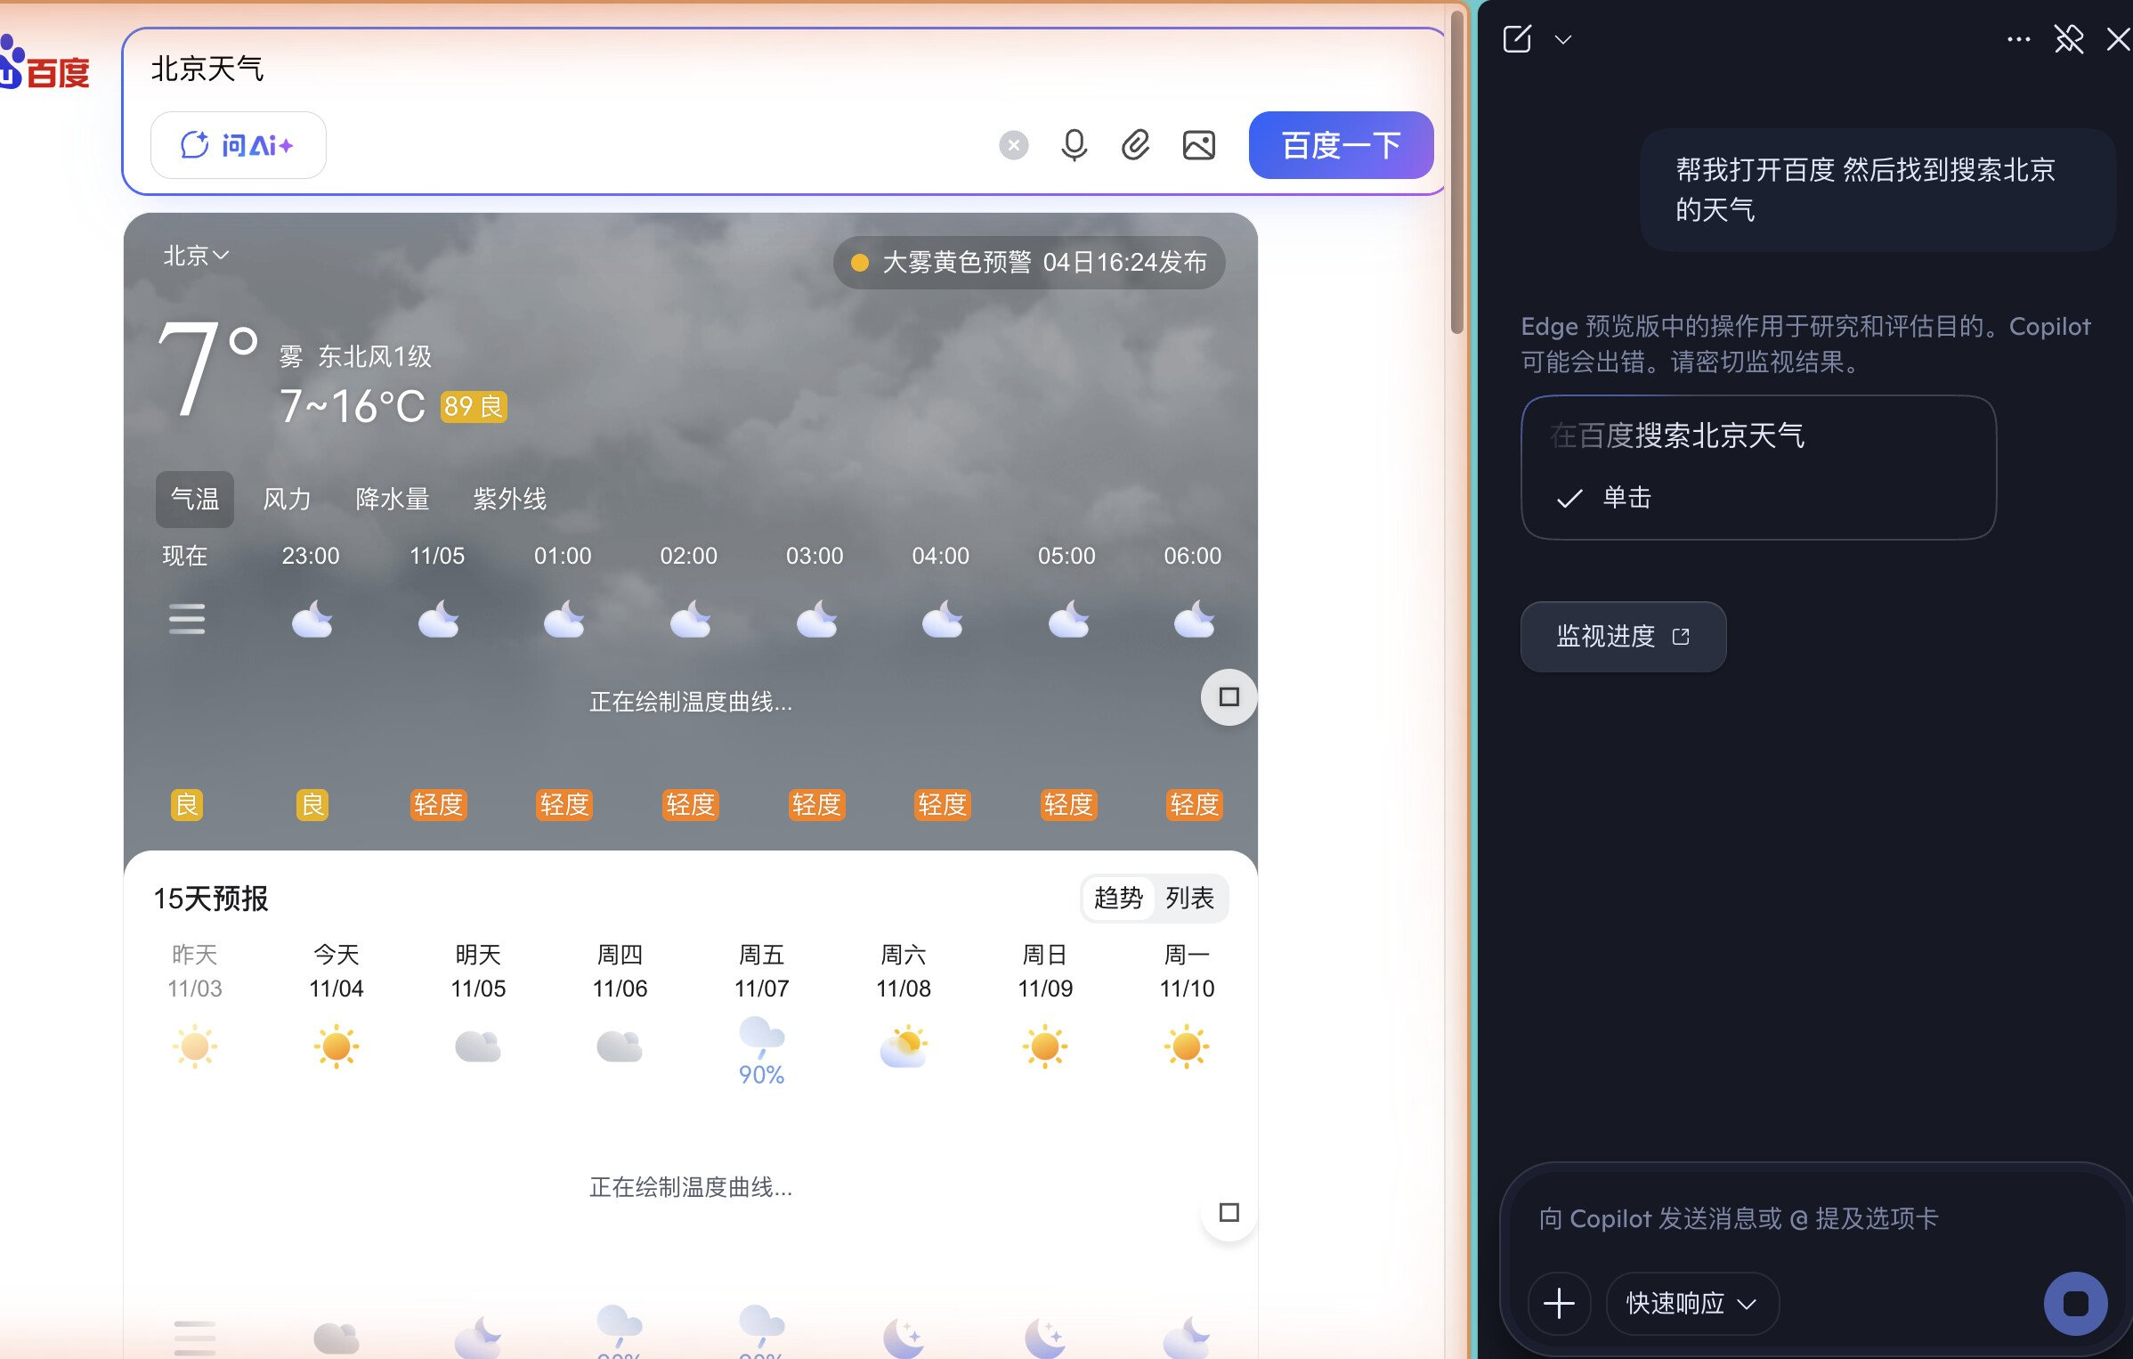
Task: Click new chat compose icon in Copilot
Action: coord(1517,39)
